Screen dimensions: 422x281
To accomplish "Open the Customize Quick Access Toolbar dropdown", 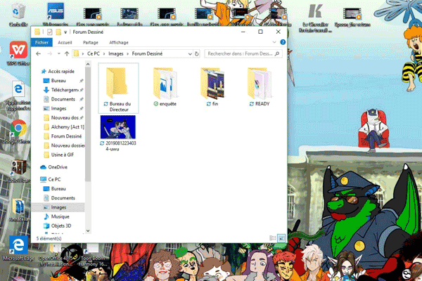I will coord(65,32).
